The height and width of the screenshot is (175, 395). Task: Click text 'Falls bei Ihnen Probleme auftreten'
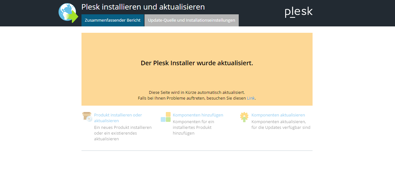(x=171, y=98)
